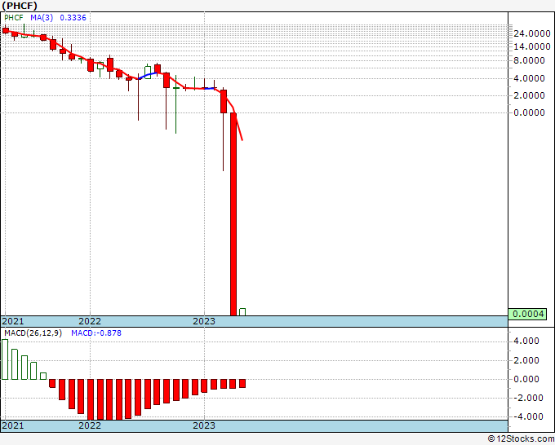Screen dimensions: 555x445
Task: Click the 0.3336 moving average value
Action: point(73,18)
